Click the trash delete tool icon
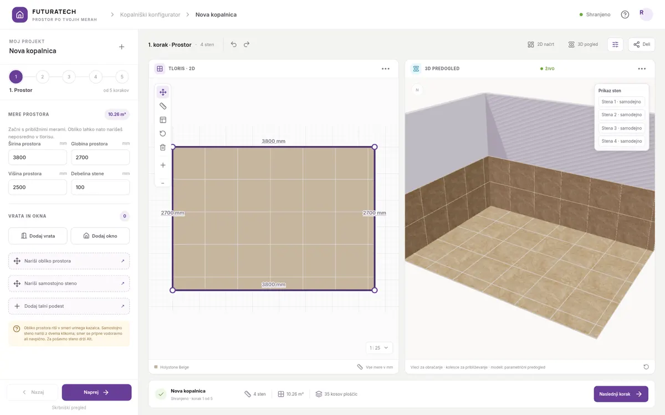 163,147
